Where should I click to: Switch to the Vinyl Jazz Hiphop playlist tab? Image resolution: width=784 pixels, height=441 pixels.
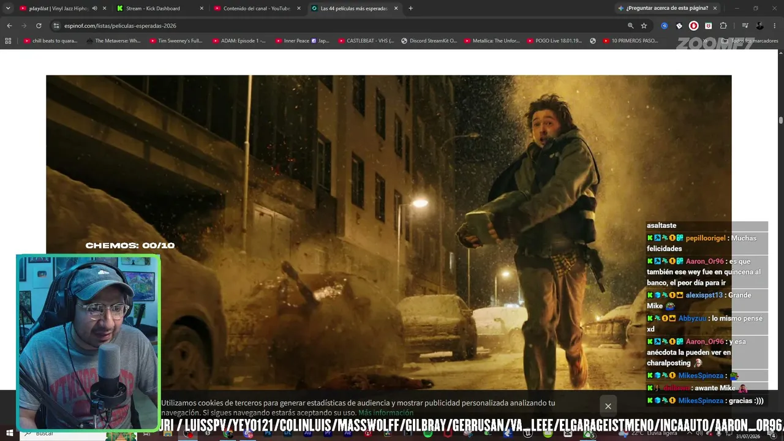click(59, 9)
